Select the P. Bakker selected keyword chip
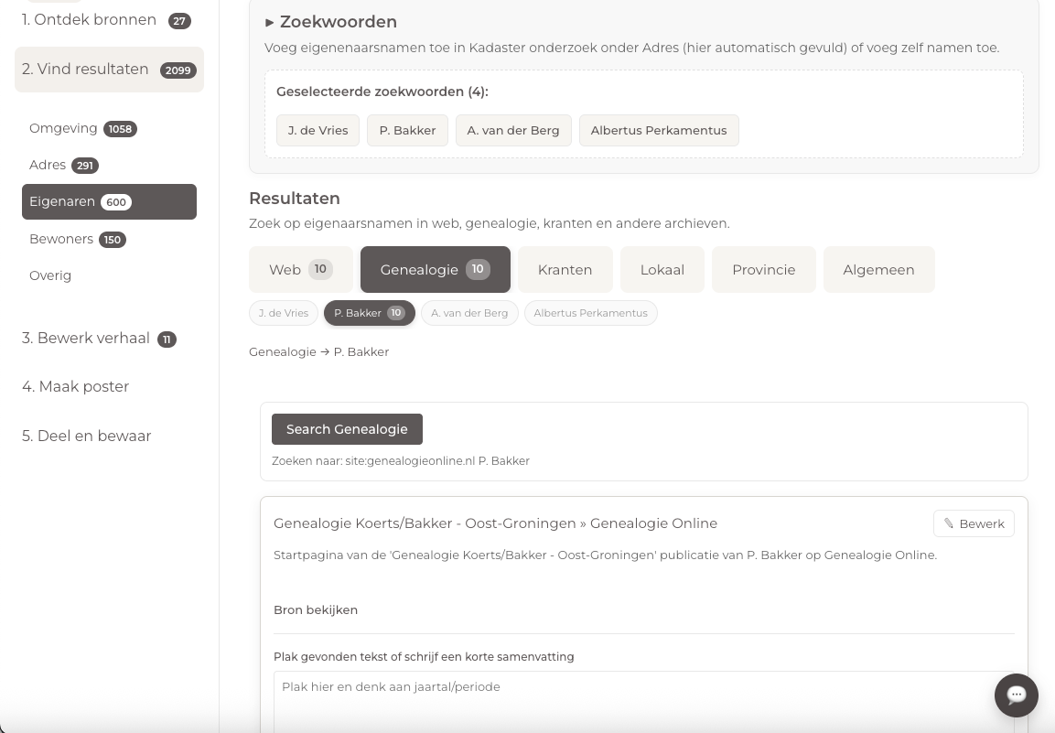This screenshot has height=733, width=1055. click(x=407, y=130)
